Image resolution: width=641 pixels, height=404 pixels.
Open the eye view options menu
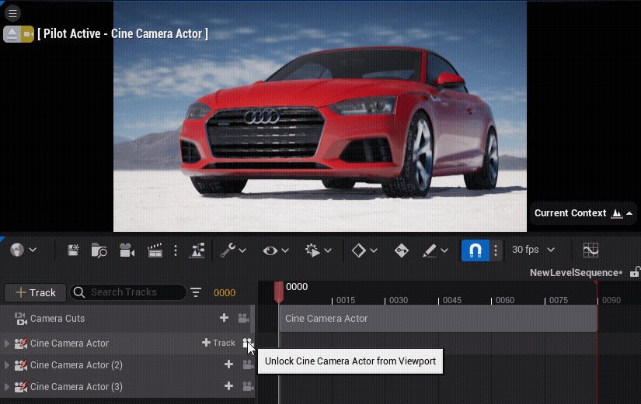coord(270,250)
